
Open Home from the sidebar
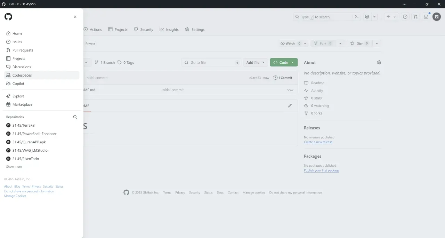coord(42,33)
